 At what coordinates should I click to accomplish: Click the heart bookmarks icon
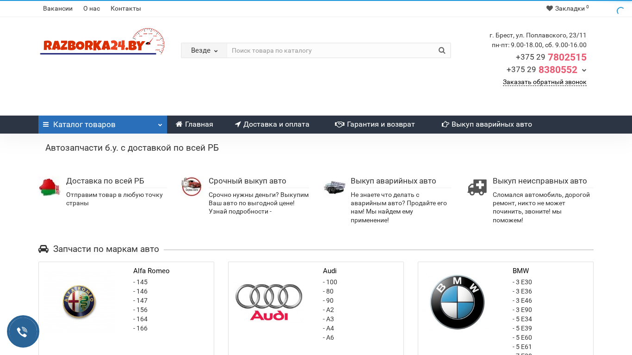pyautogui.click(x=550, y=8)
